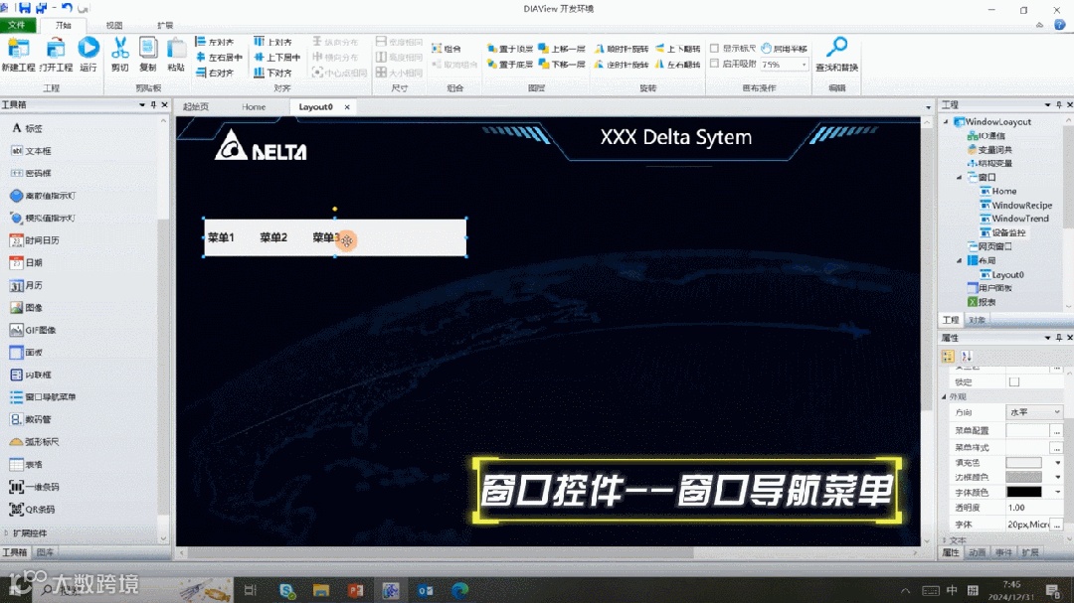Open 查找和替换 find and replace
1074x603 pixels.
point(836,54)
